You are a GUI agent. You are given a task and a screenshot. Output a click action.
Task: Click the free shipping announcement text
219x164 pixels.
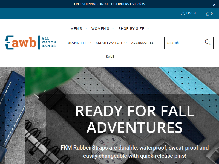[109, 4]
